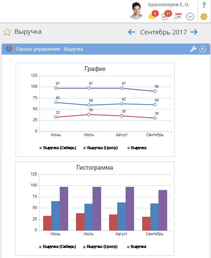Click the blue histogram bar for Июль

click(88, 217)
